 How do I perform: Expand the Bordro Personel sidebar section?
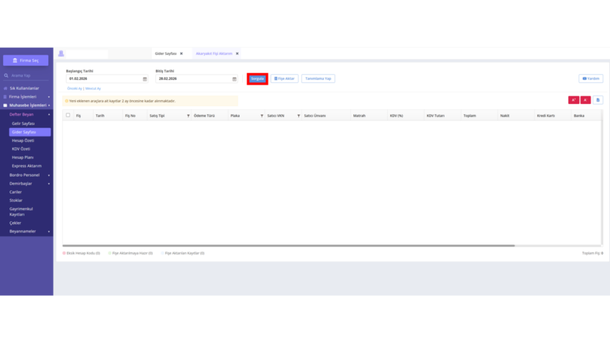coord(29,175)
